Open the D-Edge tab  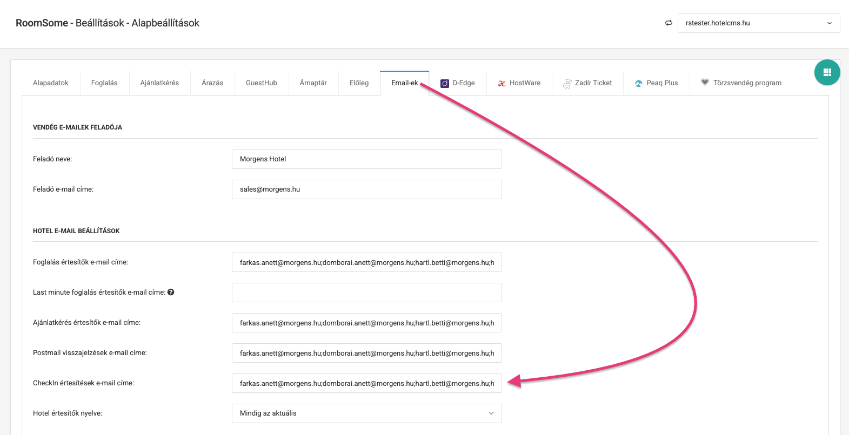point(458,83)
